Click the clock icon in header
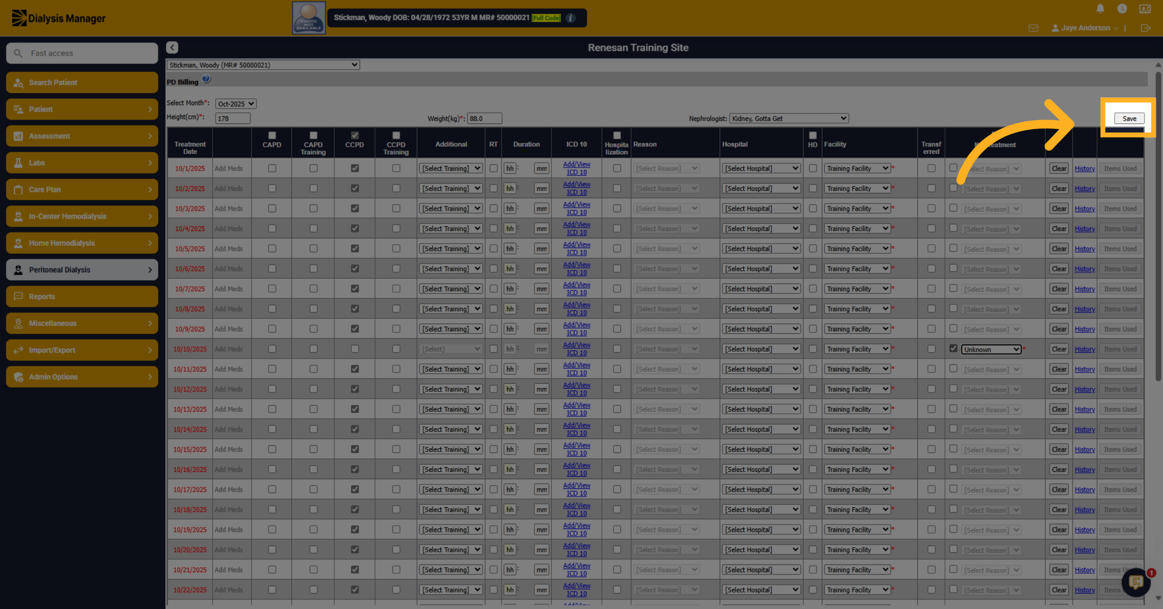The image size is (1163, 609). pos(1122,9)
